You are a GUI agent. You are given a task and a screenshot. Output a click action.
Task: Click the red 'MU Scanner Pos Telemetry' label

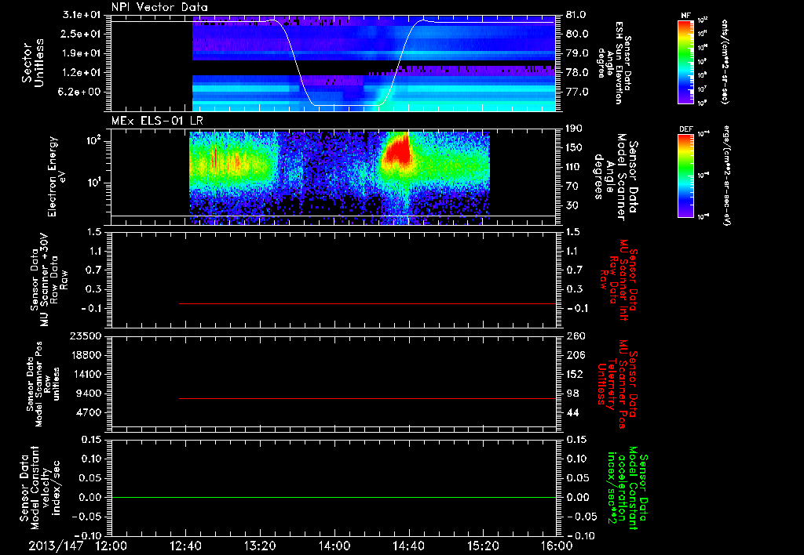[x=617, y=384]
